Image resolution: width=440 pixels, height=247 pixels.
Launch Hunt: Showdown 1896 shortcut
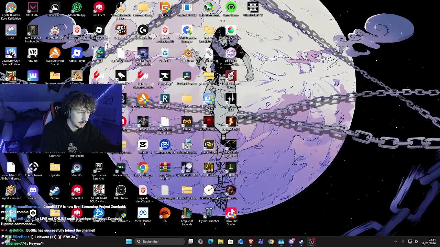click(231, 102)
